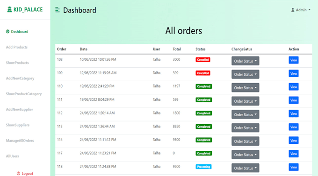Click the total value 8850
This screenshot has height=176, width=318.
tap(176, 126)
